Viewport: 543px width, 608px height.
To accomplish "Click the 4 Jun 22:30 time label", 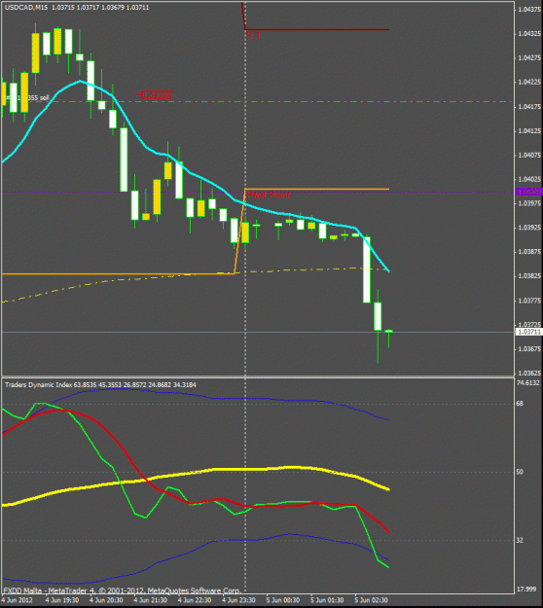I will [195, 600].
